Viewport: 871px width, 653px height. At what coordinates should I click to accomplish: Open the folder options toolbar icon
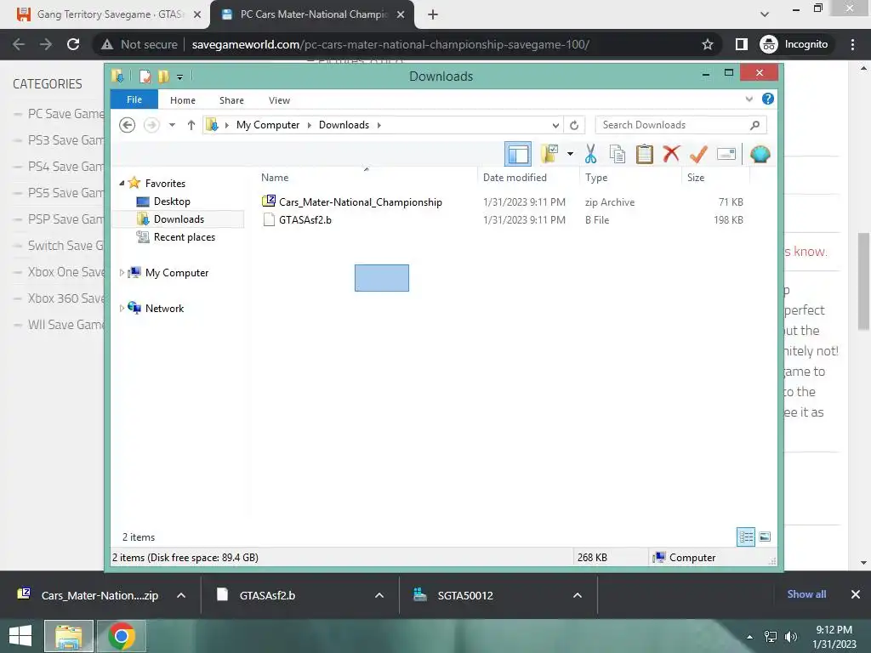point(549,154)
